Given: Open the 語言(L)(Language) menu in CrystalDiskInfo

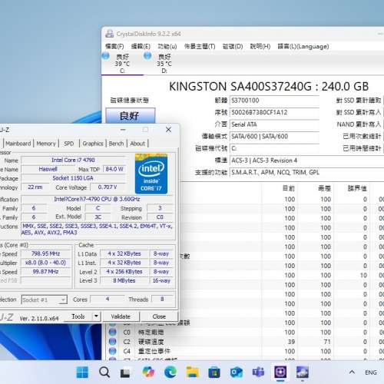Looking at the screenshot, I should tap(303, 46).
